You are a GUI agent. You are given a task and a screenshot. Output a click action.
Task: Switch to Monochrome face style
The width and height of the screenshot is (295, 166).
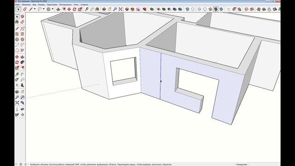[221, 9]
